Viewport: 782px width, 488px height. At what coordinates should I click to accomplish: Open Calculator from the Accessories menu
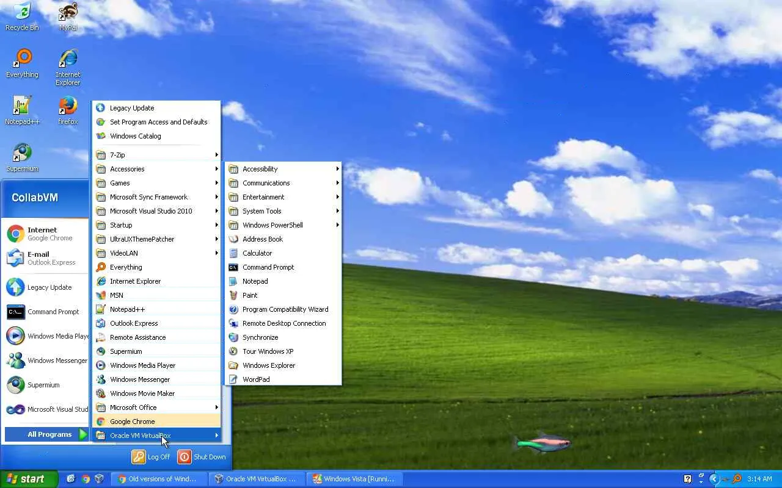(x=283, y=253)
